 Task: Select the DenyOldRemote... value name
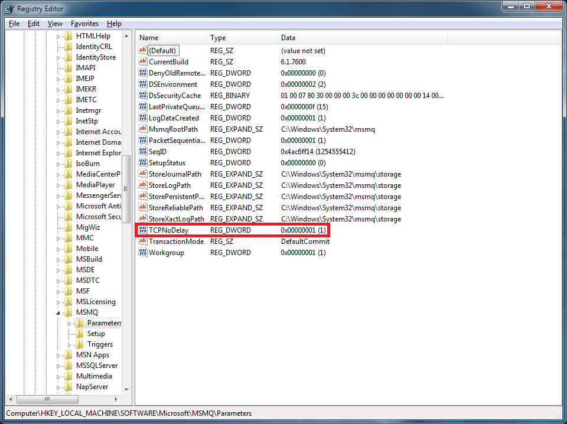[177, 73]
